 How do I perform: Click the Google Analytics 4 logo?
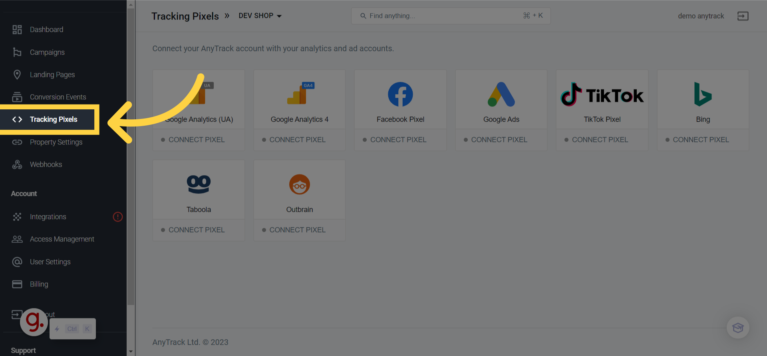click(301, 93)
